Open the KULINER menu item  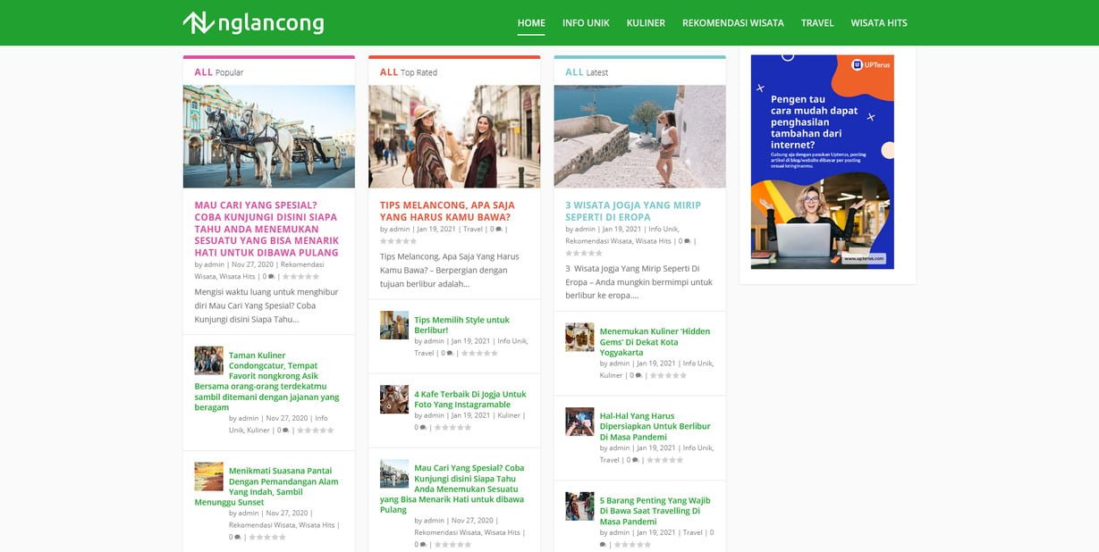tap(646, 23)
